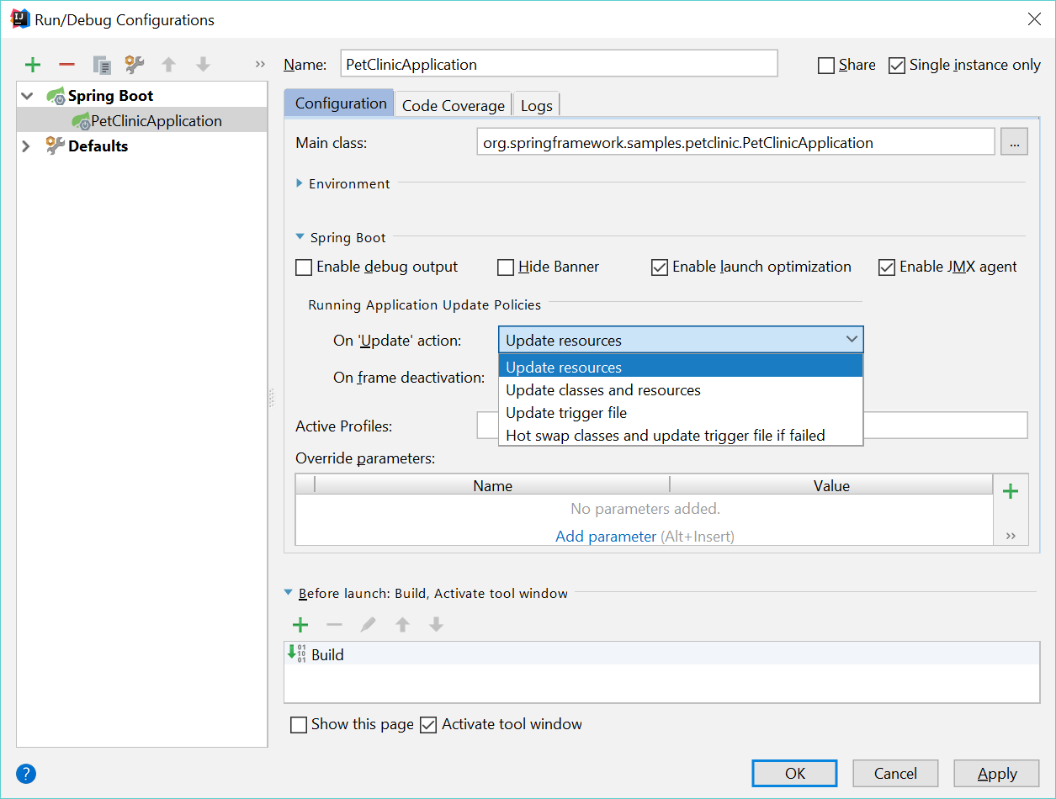1056x799 pixels.
Task: Remove selected configuration with red minus
Action: (x=66, y=65)
